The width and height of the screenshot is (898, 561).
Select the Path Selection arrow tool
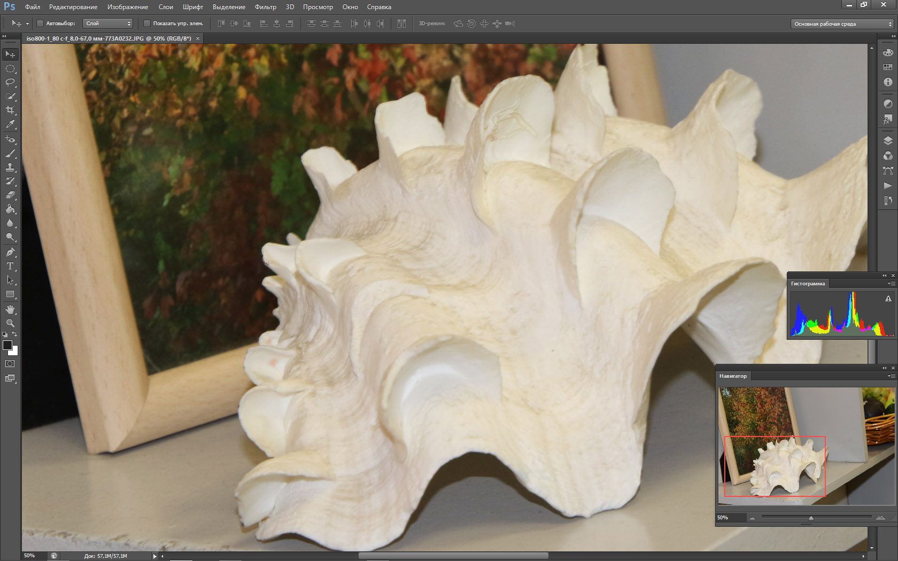point(10,280)
